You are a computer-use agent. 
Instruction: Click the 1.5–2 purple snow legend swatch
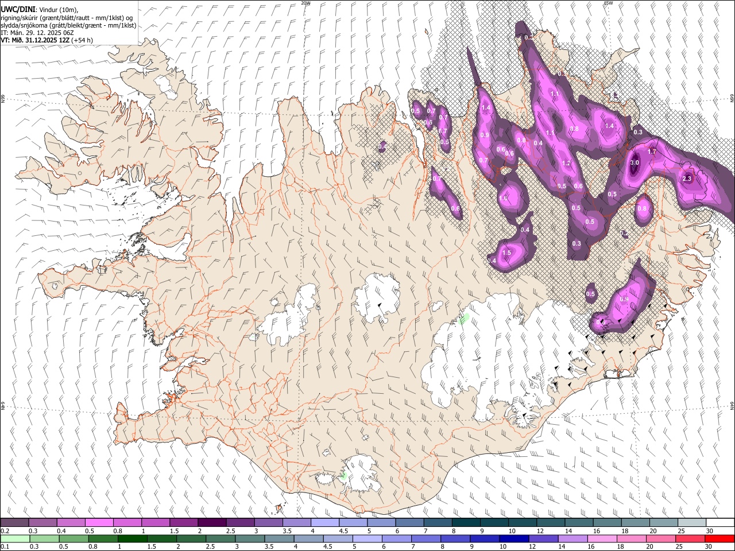point(184,523)
